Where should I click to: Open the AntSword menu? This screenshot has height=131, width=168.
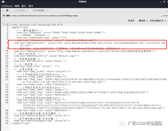7,6
